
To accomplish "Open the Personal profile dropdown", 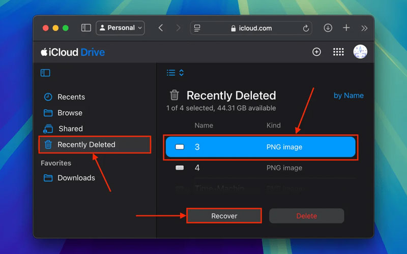I will 120,28.
